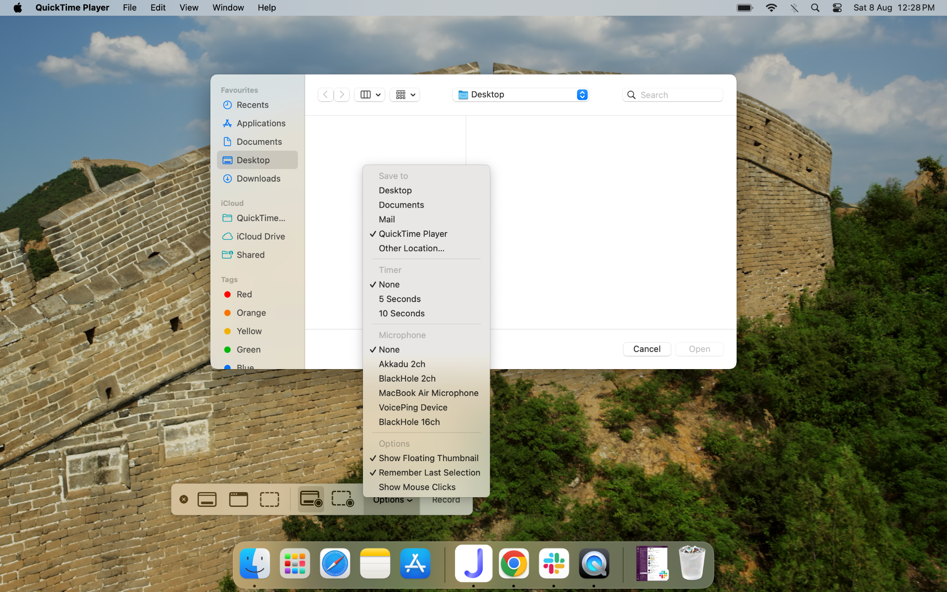Screen dimensions: 947x592
Task: Select Capture Selected Window icon
Action: tap(238, 499)
